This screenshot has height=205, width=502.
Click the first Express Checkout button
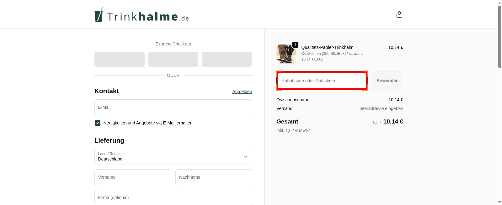[x=120, y=59]
